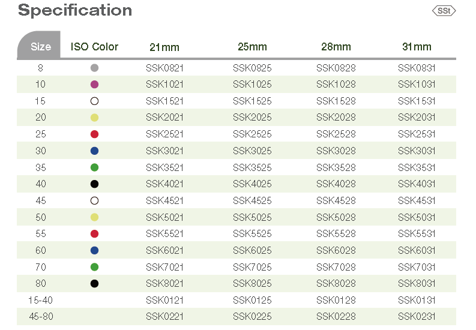This screenshot has width=476, height=330.
Task: Click the green ISO color dot for size 35
Action: point(94,167)
